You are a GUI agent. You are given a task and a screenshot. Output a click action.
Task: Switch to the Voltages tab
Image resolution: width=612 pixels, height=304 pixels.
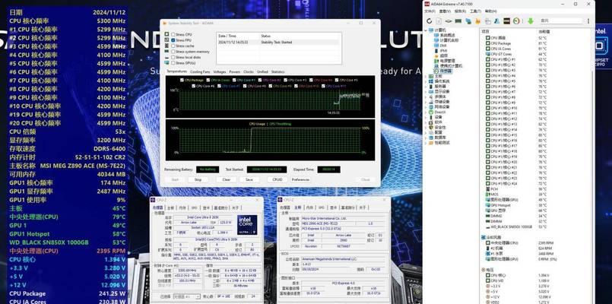(220, 71)
